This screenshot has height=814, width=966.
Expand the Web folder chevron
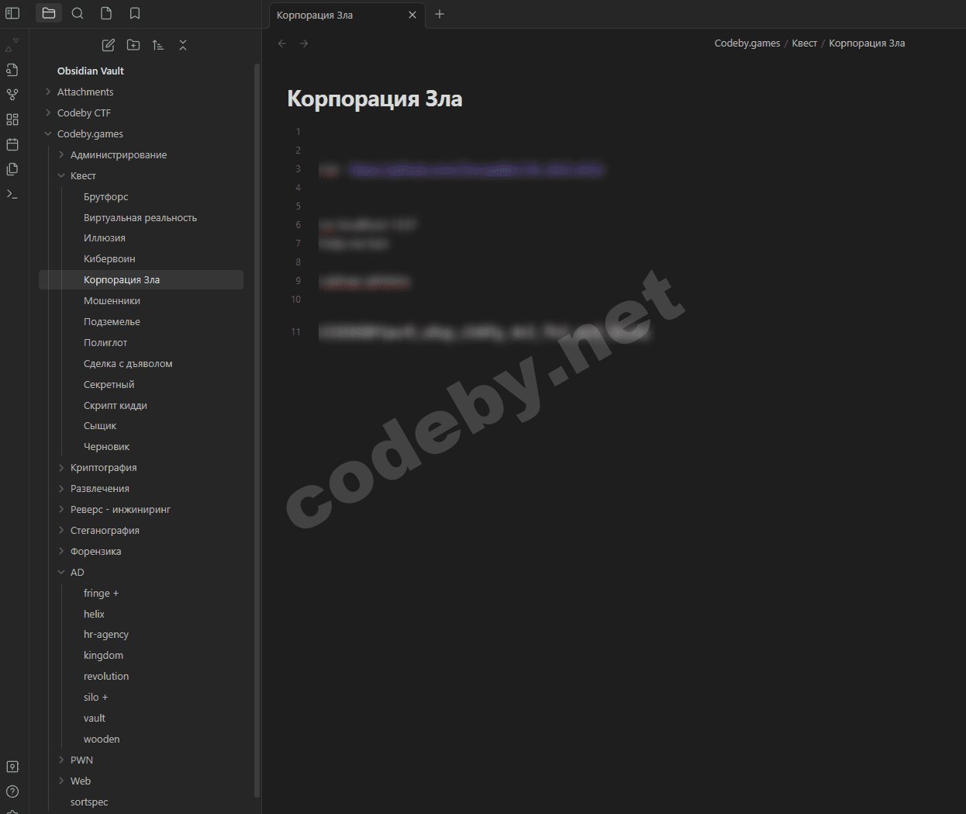pos(61,781)
